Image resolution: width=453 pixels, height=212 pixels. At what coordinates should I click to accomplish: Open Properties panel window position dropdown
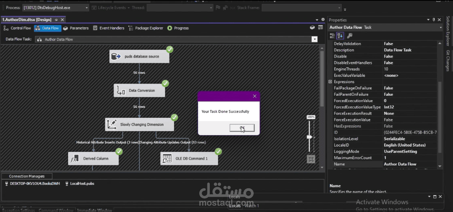(x=428, y=20)
